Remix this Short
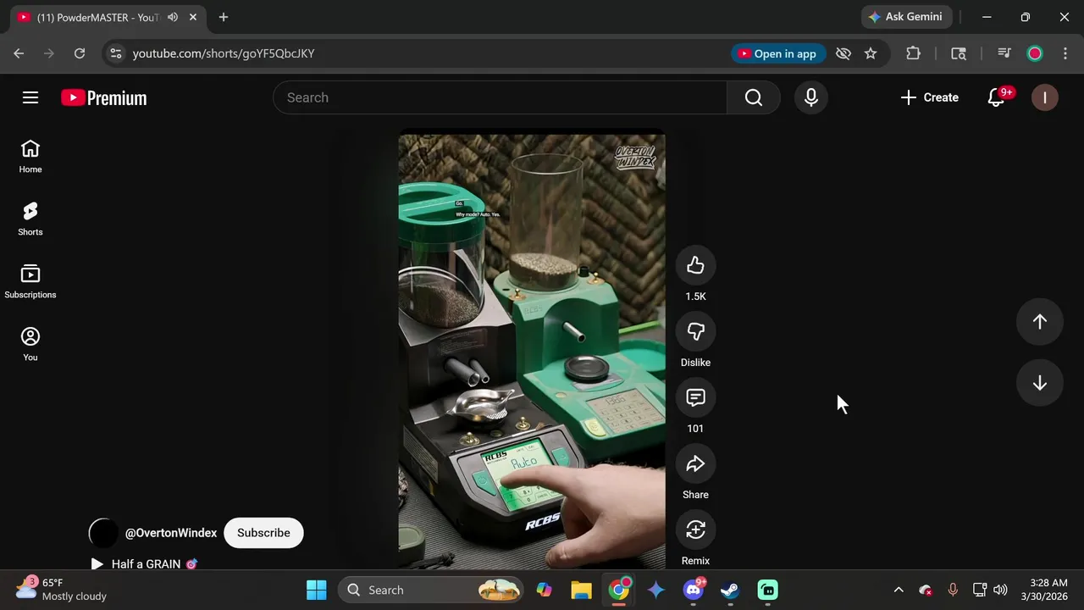1084x610 pixels. coord(695,530)
